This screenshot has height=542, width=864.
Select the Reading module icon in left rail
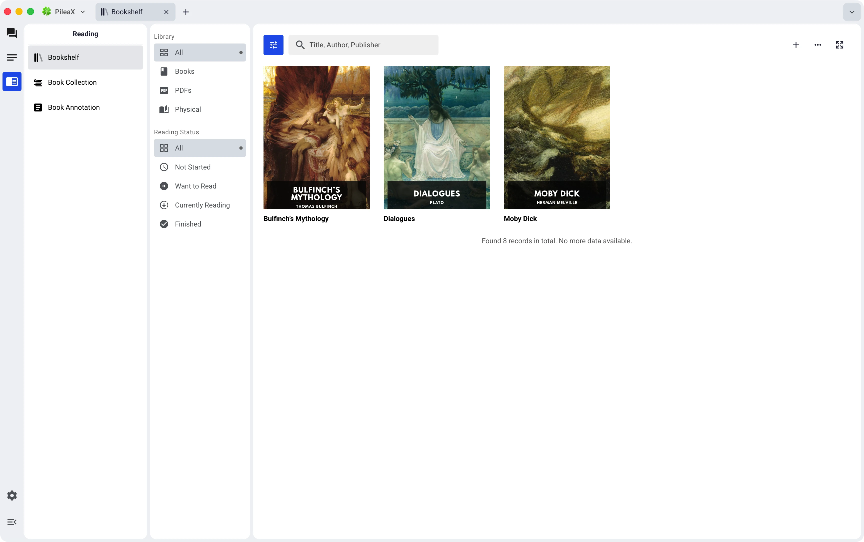coord(12,82)
